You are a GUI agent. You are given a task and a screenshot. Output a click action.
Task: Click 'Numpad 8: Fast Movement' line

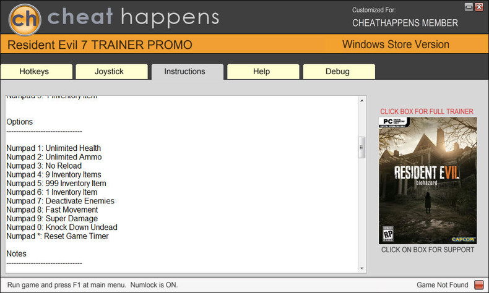click(x=52, y=210)
